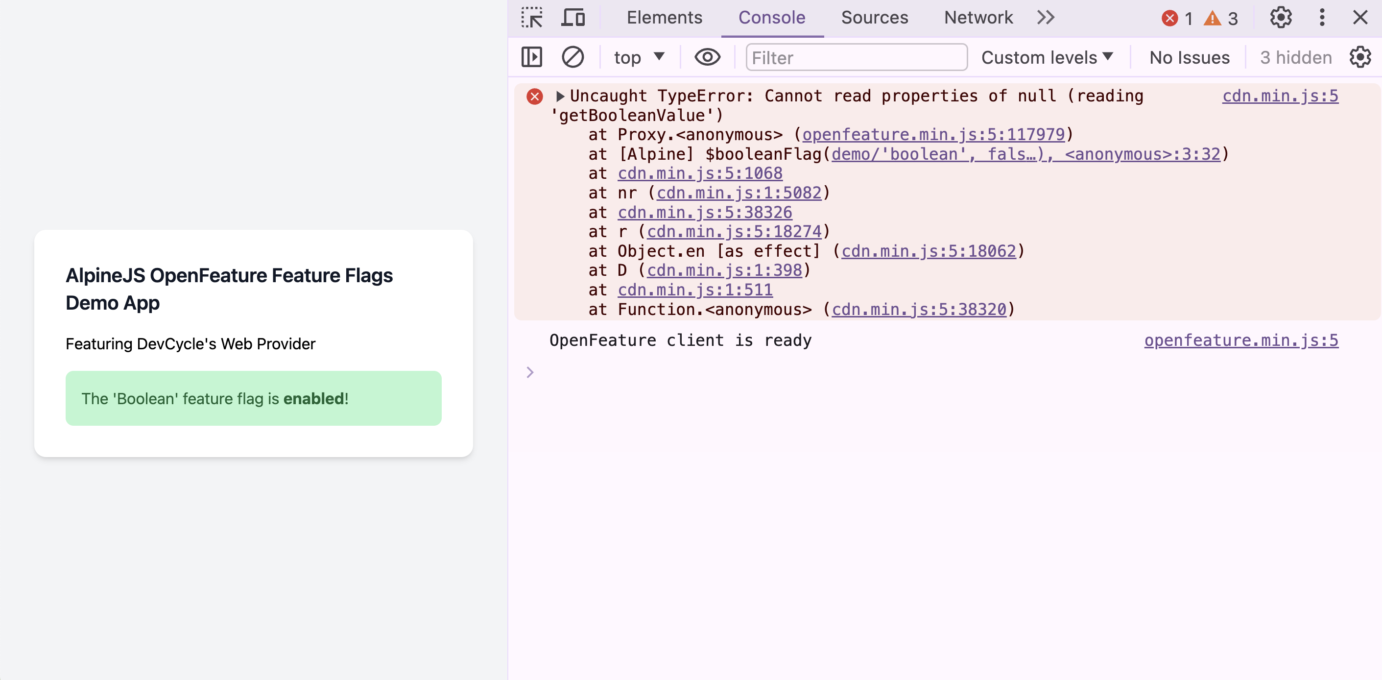Viewport: 1382px width, 680px height.
Task: Collapse the Uncaught TypeError stack trace
Action: (x=560, y=96)
